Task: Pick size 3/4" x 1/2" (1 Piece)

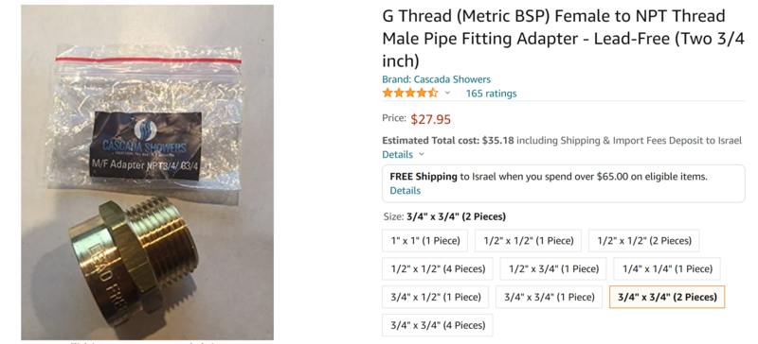Action: [x=436, y=297]
